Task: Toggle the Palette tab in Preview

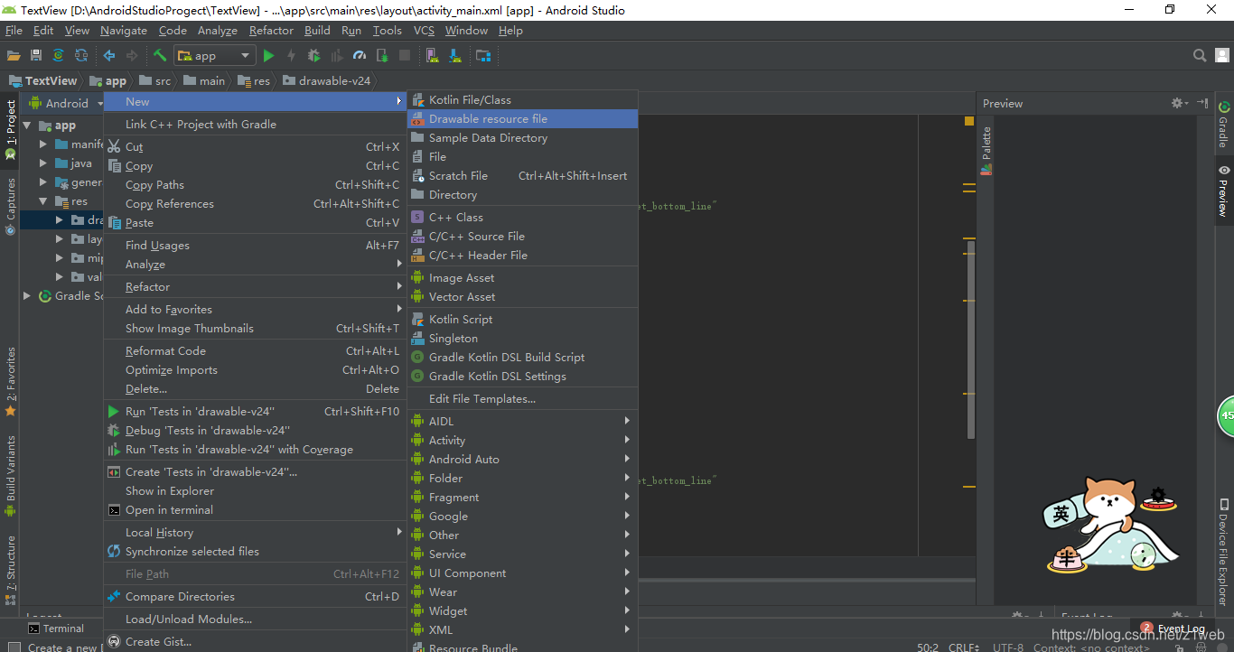Action: pyautogui.click(x=986, y=151)
